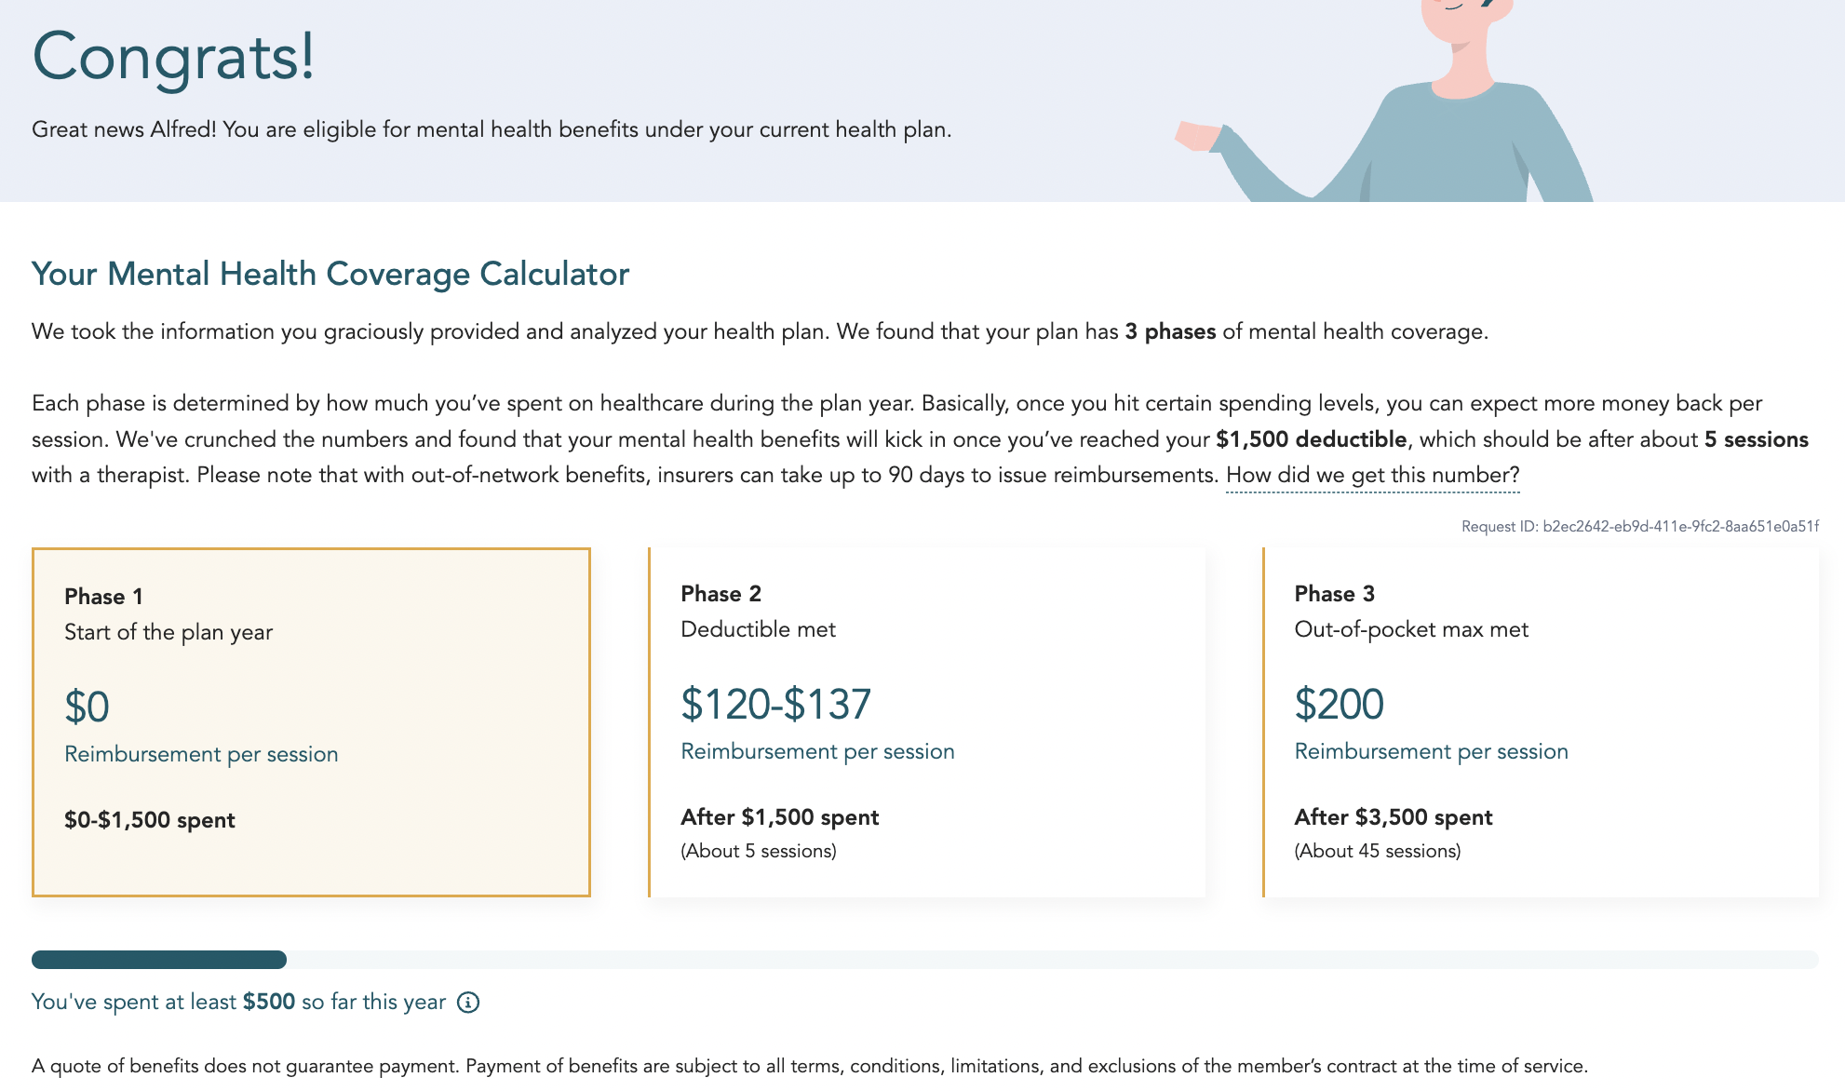Open the "How did we get this number?" link
Screen dimensions: 1845x1091
point(1372,476)
